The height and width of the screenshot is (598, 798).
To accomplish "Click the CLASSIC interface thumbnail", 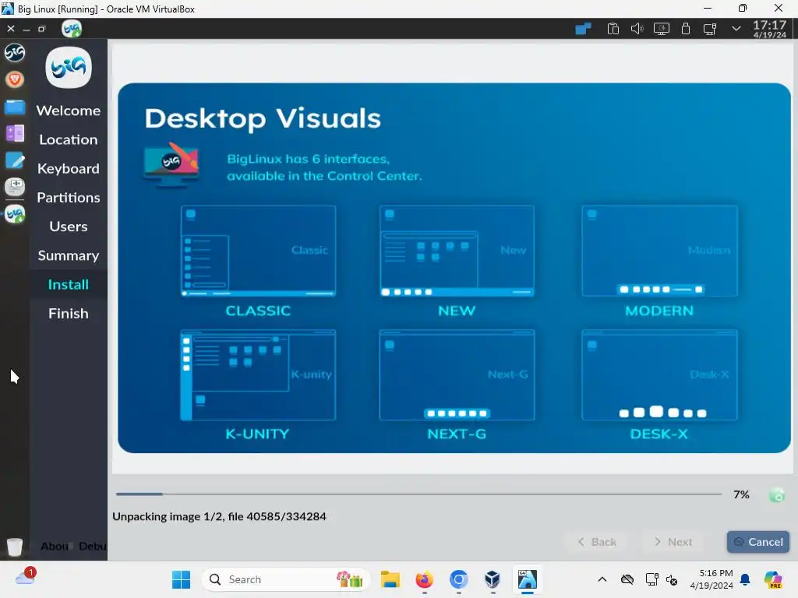I will (x=258, y=251).
